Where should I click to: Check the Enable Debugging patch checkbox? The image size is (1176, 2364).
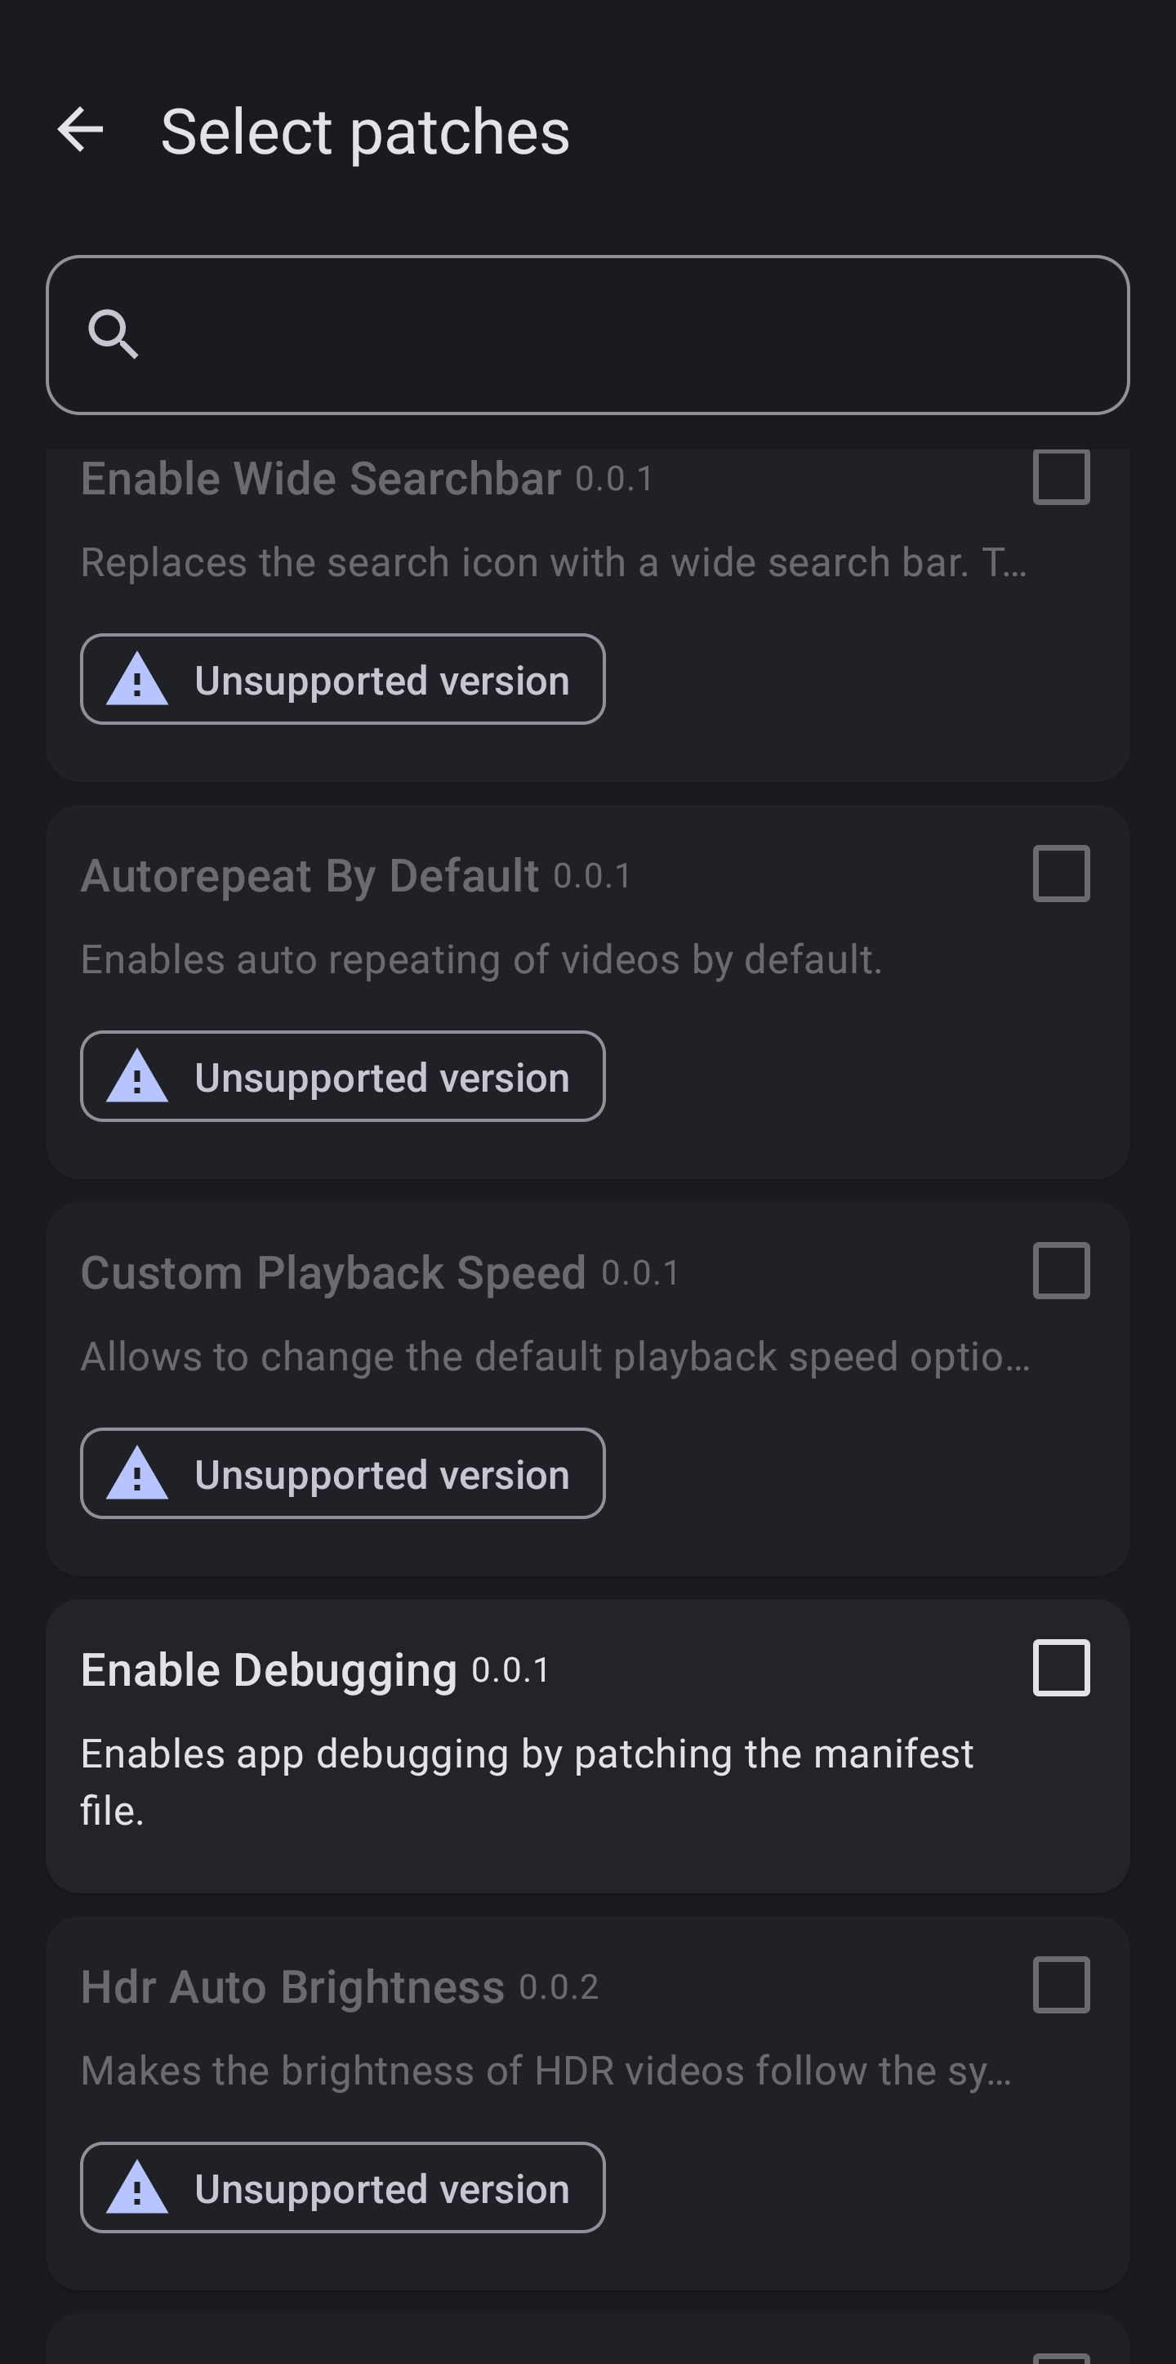point(1062,1669)
